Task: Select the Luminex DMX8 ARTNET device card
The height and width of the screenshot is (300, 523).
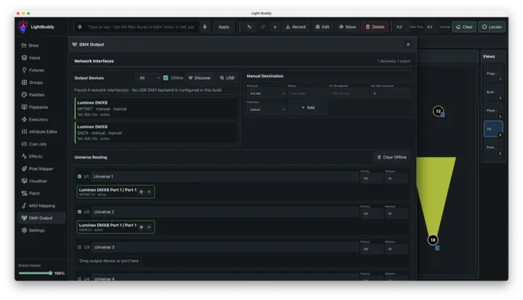Action: [156, 108]
